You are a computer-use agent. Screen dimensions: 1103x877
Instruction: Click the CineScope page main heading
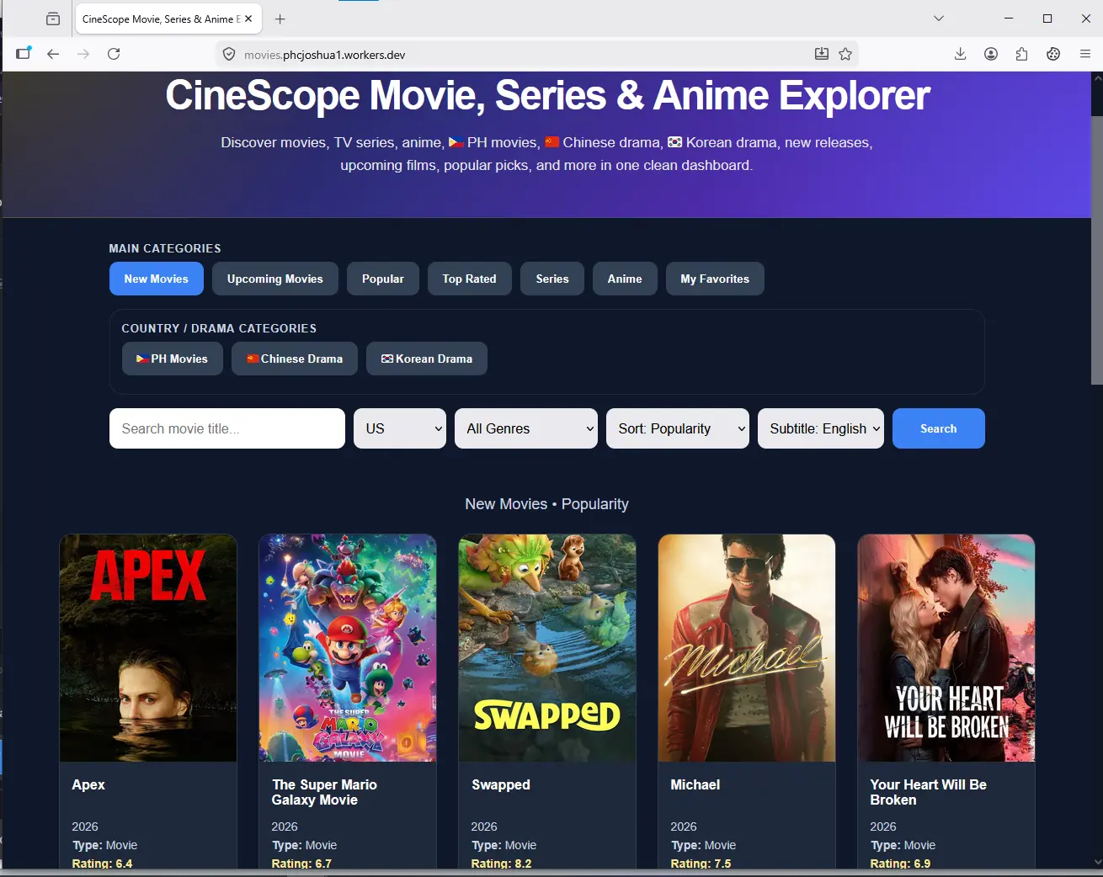(x=547, y=95)
